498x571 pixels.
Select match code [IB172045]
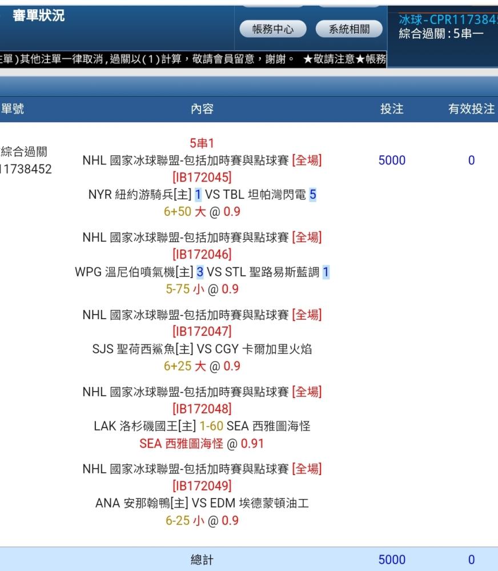202,178
